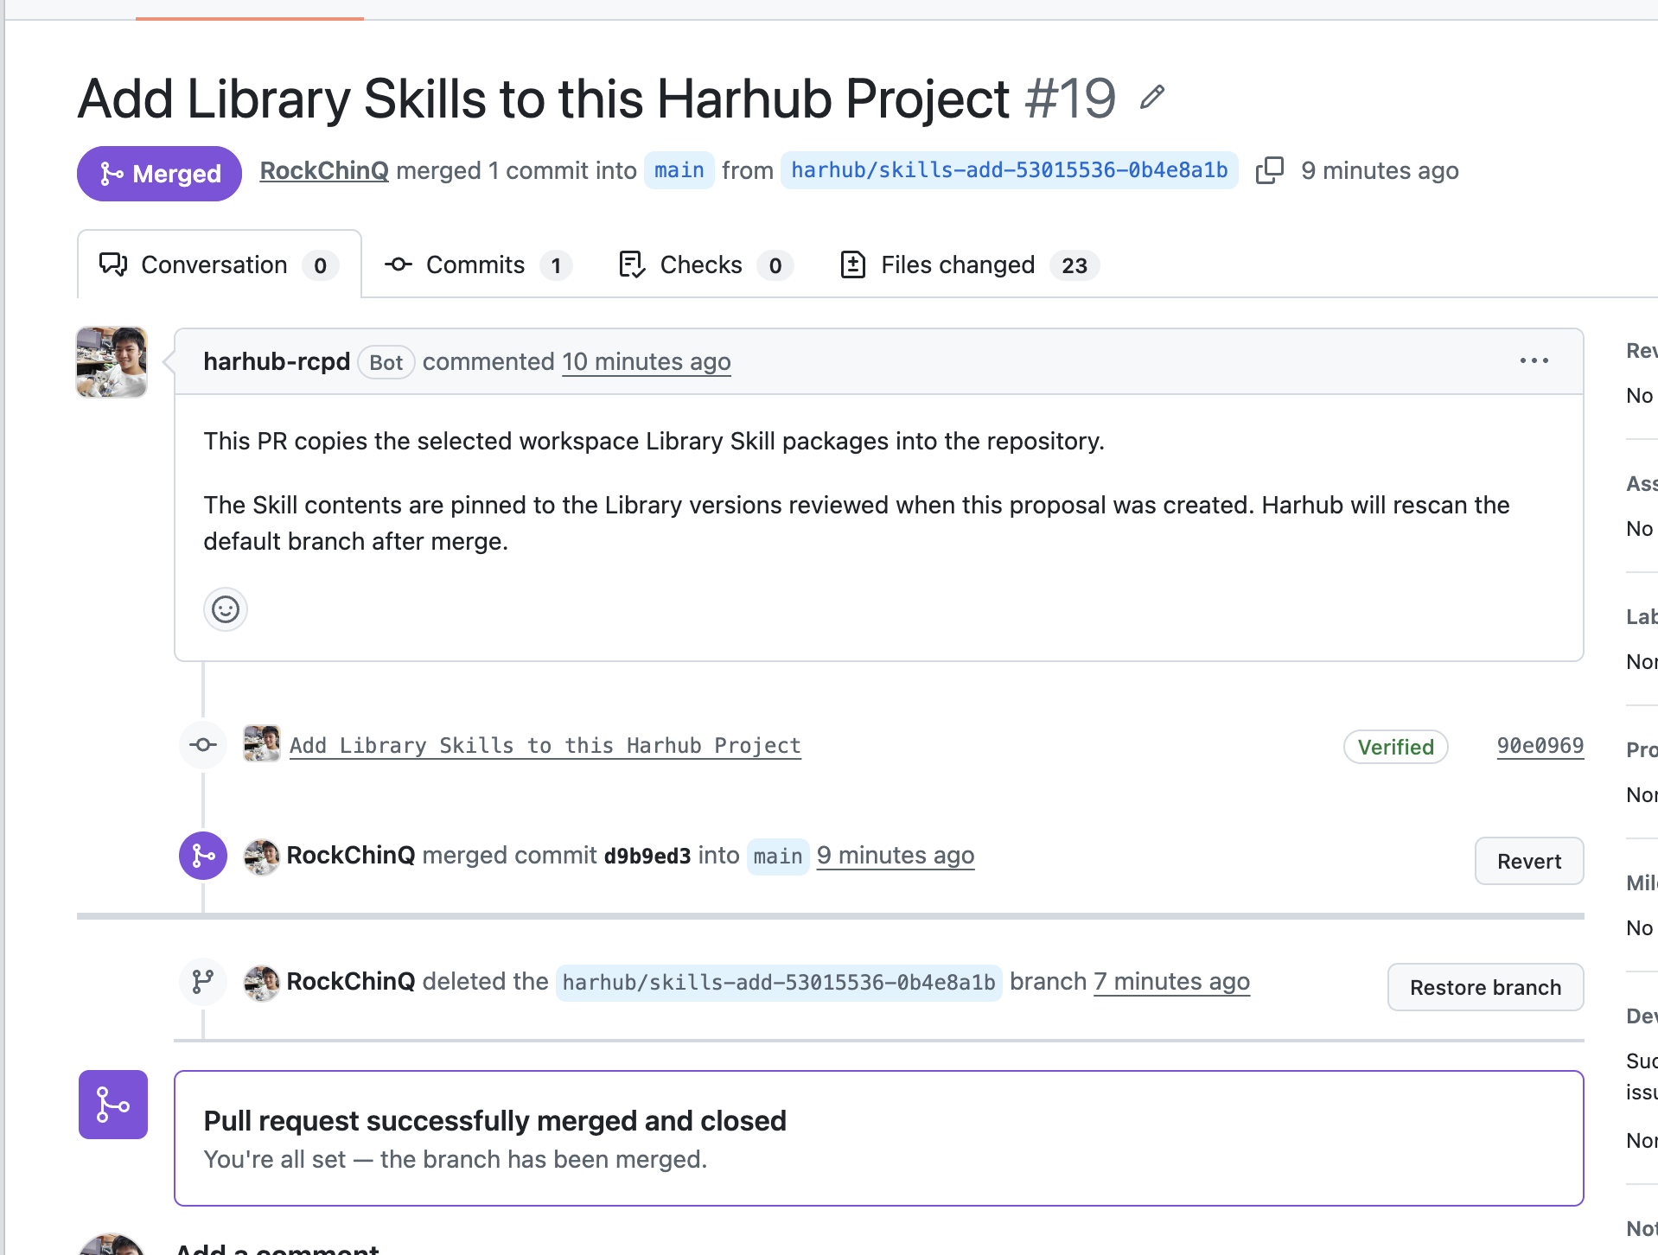Open RockChinQ profile link in the merge summary
1658x1255 pixels.
324,170
